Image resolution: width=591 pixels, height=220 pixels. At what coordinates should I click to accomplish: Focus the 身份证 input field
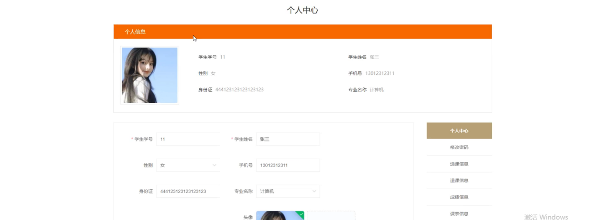[x=188, y=191]
